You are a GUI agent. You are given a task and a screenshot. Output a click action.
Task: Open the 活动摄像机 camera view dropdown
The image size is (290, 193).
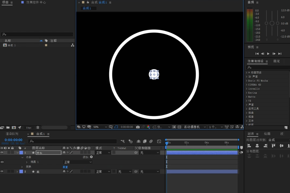click(x=194, y=127)
